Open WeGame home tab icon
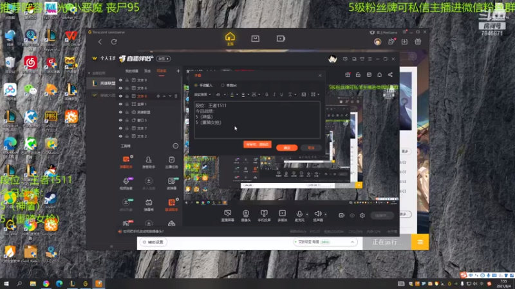 tap(230, 39)
